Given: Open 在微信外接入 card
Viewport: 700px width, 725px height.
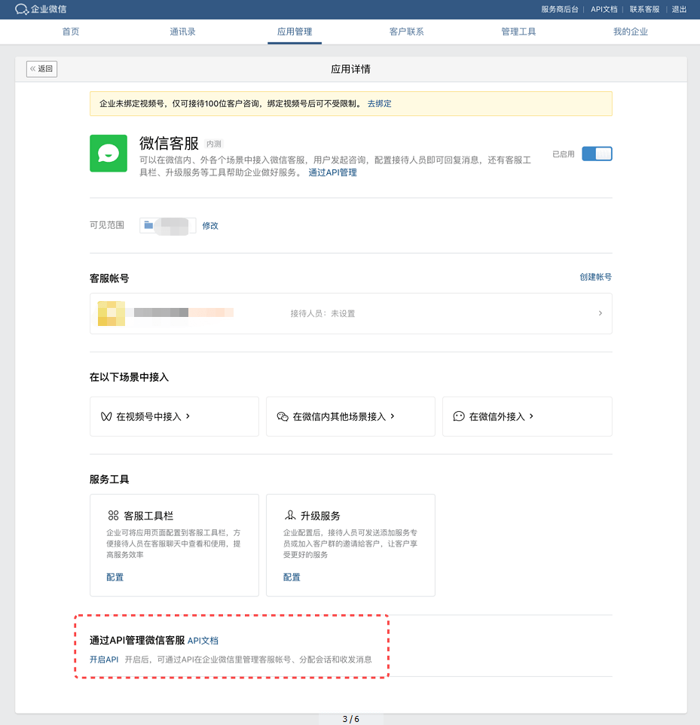Looking at the screenshot, I should click(527, 416).
